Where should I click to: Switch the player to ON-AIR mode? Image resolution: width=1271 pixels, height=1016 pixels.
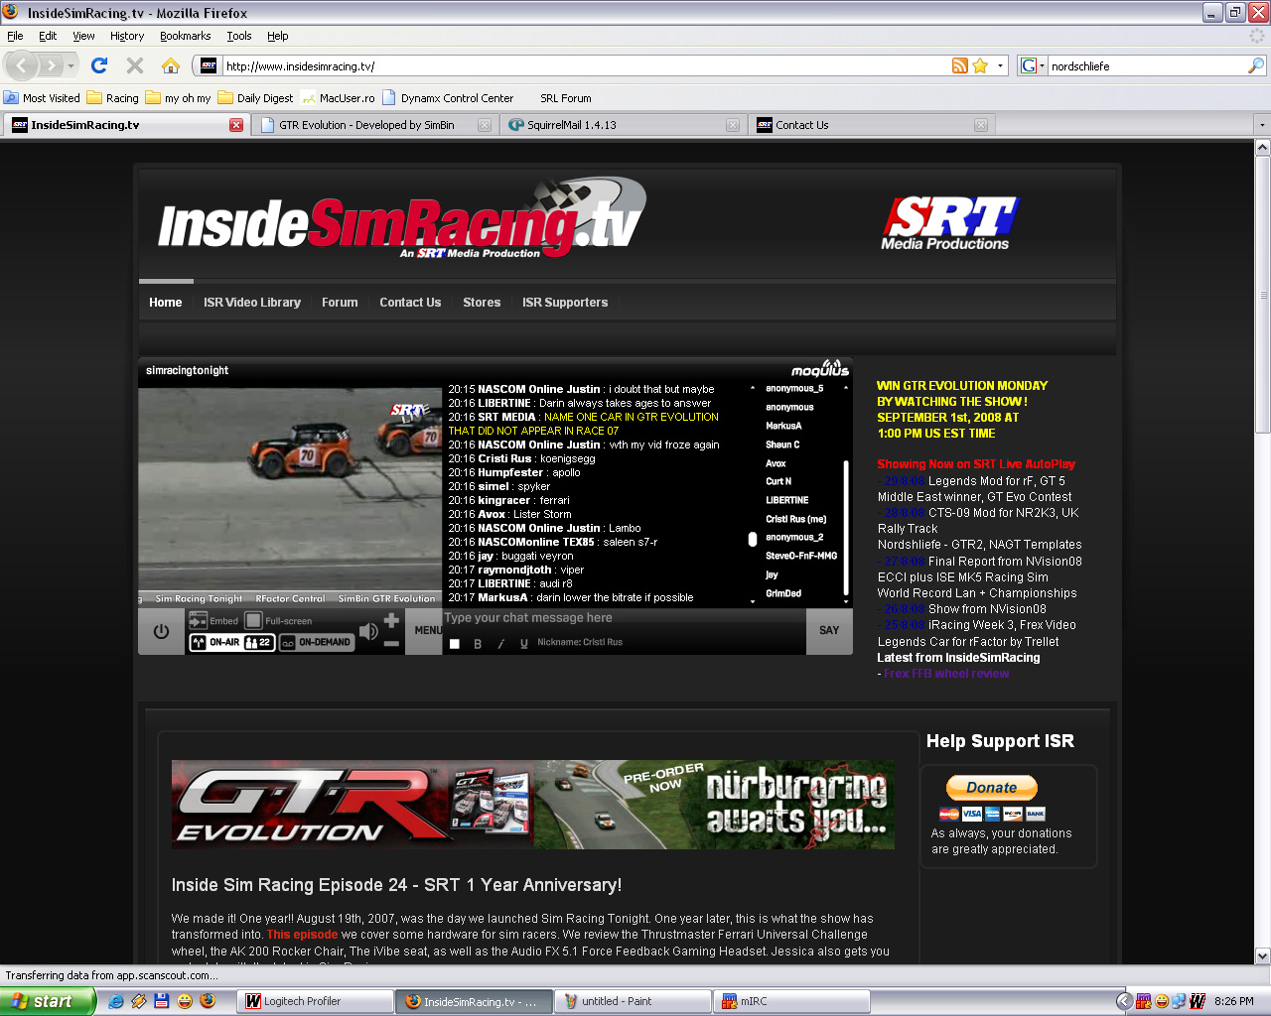click(231, 642)
